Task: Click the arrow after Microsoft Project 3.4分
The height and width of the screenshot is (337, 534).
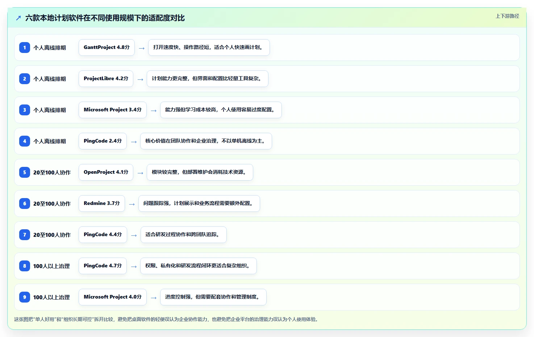Action: [x=154, y=111]
